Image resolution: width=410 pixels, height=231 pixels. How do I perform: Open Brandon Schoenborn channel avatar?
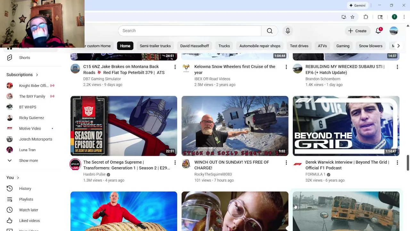298,69
